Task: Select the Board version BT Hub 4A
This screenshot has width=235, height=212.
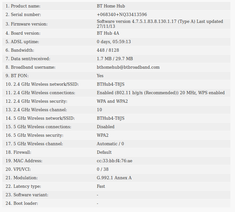Action: click(x=108, y=33)
